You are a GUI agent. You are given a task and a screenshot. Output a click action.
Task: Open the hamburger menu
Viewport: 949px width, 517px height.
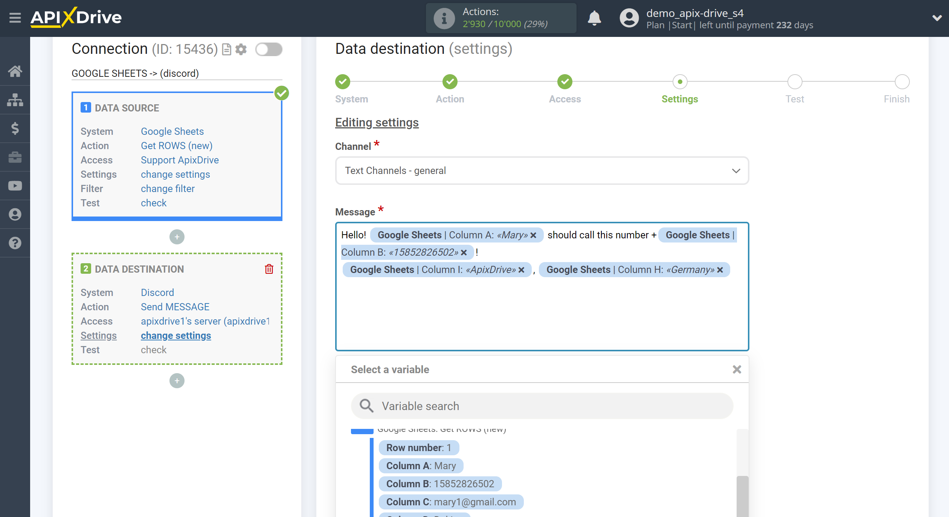[x=15, y=18]
